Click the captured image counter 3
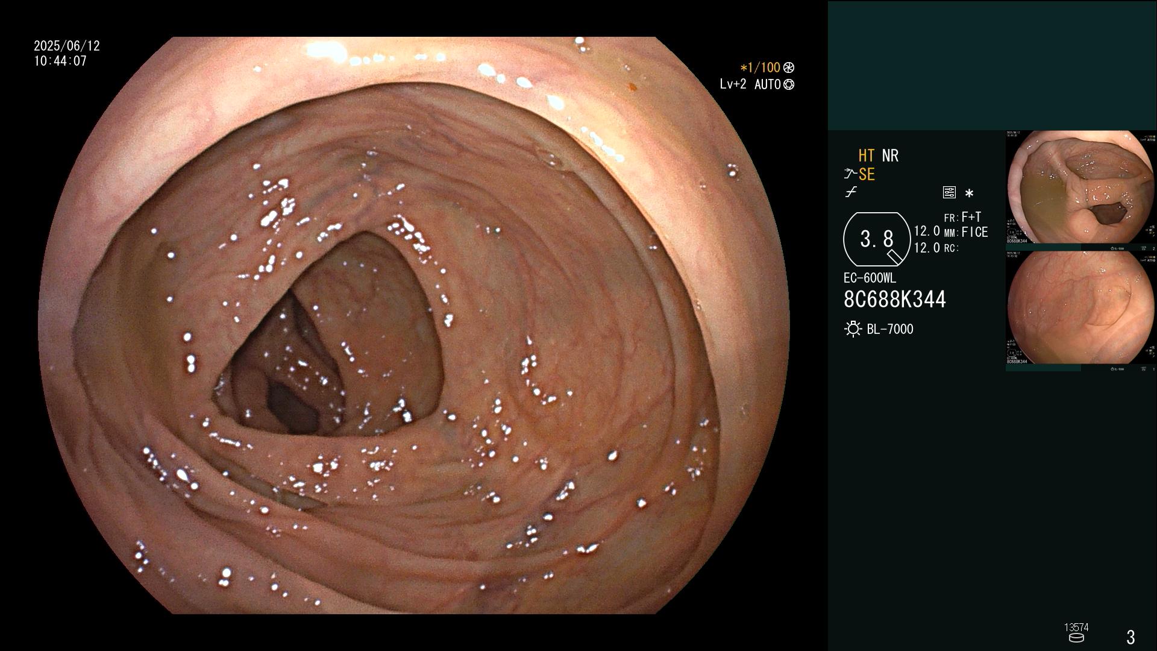The image size is (1157, 651). click(x=1130, y=637)
